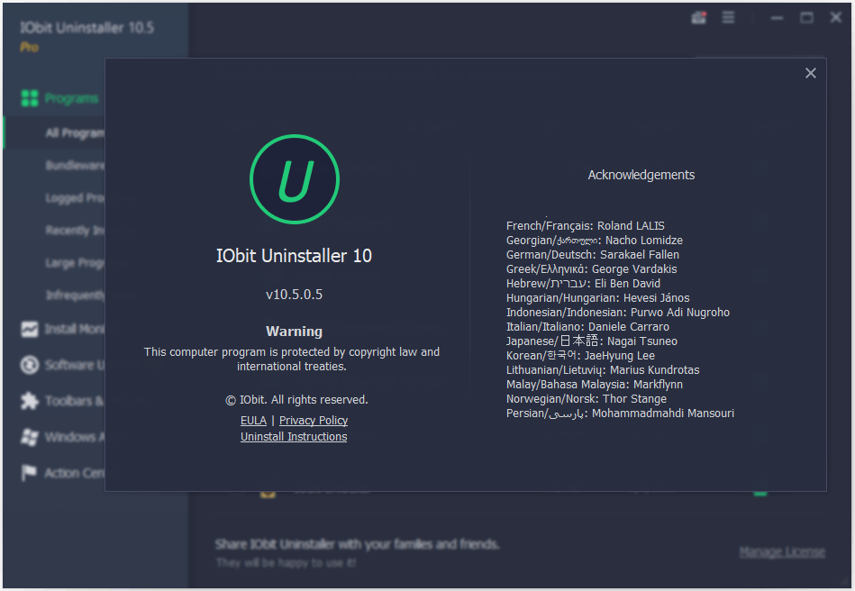855x591 pixels.
Task: Select the Programs section in sidebar
Action: point(71,98)
